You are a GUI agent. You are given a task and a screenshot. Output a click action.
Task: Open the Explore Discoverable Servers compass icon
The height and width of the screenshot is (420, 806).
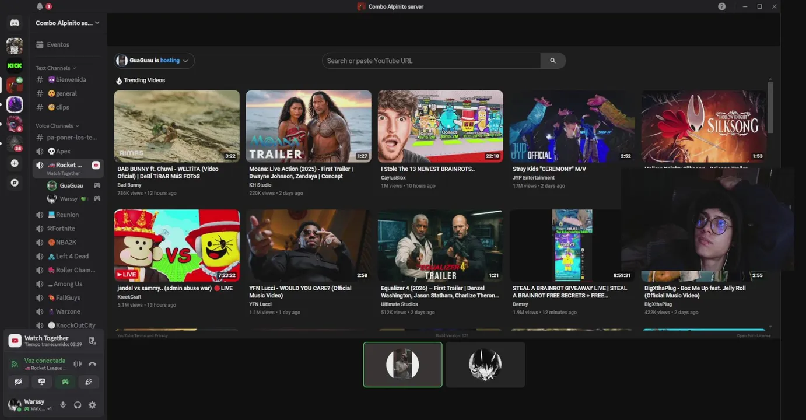pos(15,183)
